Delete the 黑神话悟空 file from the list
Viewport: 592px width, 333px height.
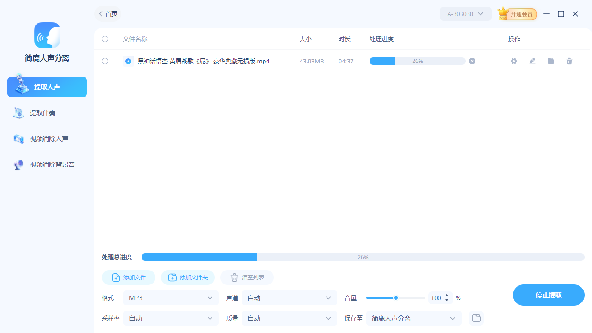569,61
